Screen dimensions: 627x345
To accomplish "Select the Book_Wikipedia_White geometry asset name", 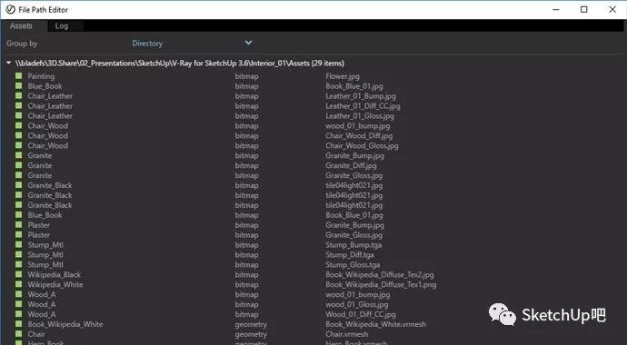I will pos(65,324).
